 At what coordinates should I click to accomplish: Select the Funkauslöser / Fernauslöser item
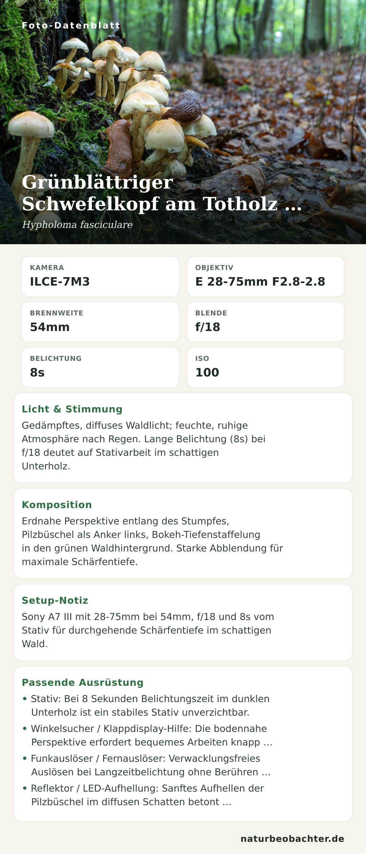point(146,765)
